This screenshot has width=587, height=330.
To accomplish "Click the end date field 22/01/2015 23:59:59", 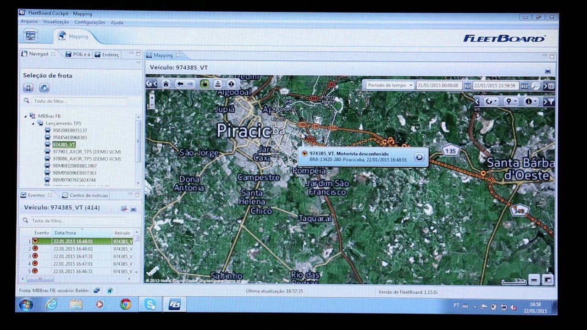I will point(496,85).
